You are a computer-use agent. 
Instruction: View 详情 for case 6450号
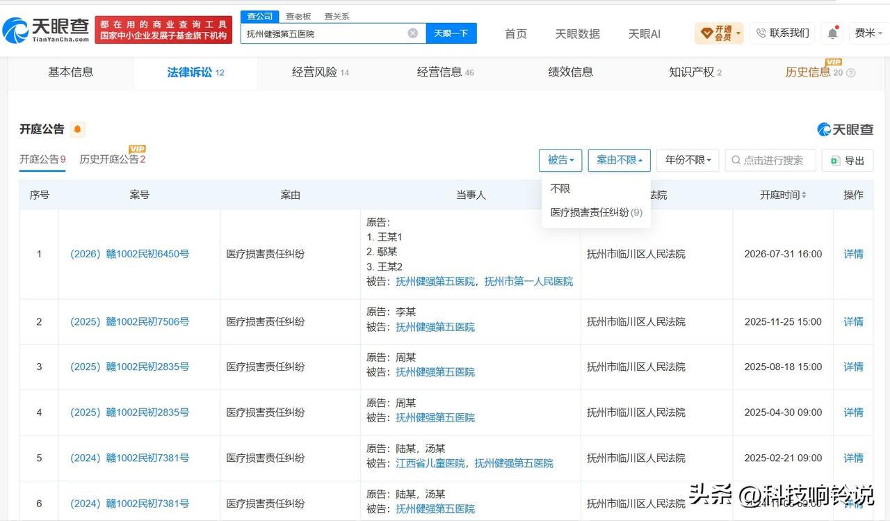click(853, 254)
